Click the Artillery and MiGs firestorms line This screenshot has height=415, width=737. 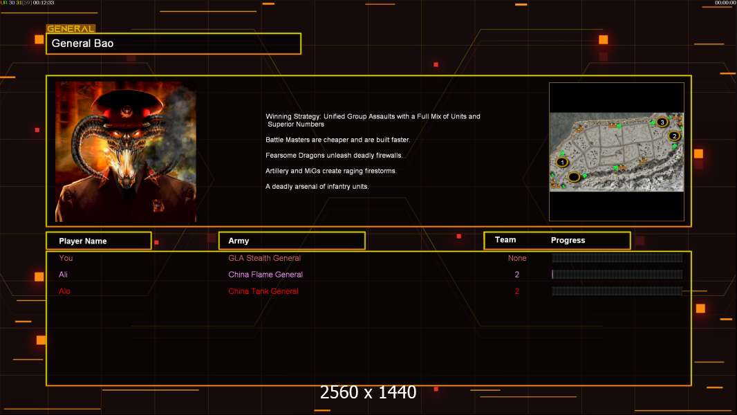331,171
